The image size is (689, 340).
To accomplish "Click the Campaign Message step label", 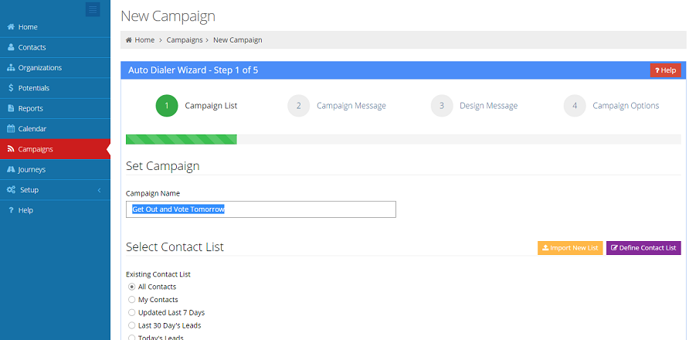I will tap(351, 106).
